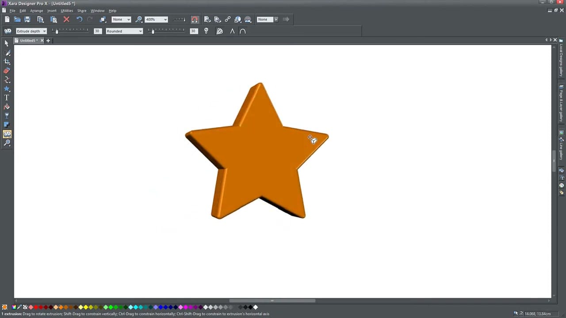The width and height of the screenshot is (566, 318).
Task: Open the Arrange menu
Action: click(x=36, y=11)
